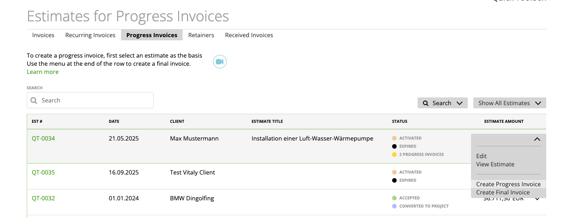Screen dimensions: 578x218
Task: Click the video tutorial camera icon
Action: point(220,62)
